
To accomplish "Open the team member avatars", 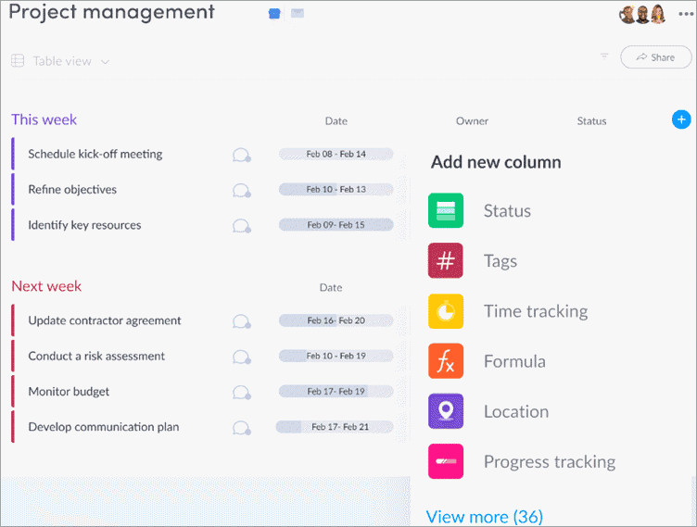I will [x=642, y=14].
